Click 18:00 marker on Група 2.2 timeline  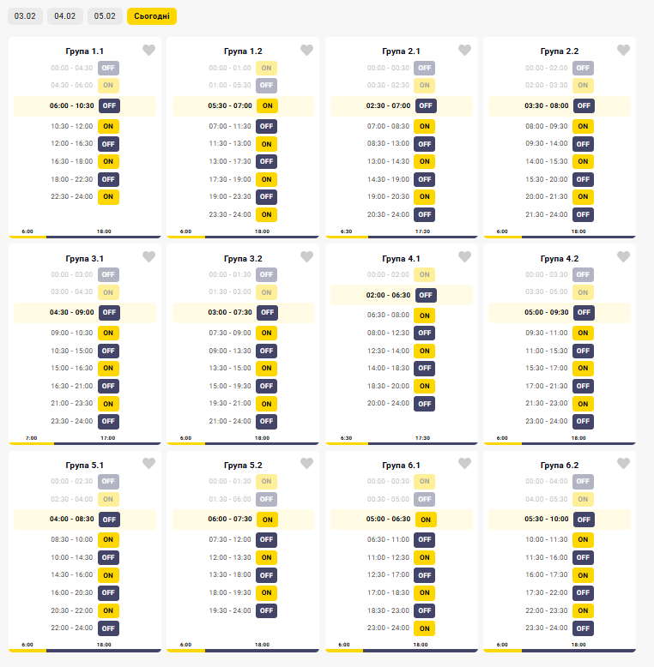pos(578,231)
